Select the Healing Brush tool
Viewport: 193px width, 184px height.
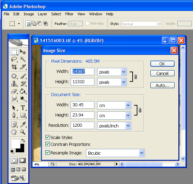[14, 76]
